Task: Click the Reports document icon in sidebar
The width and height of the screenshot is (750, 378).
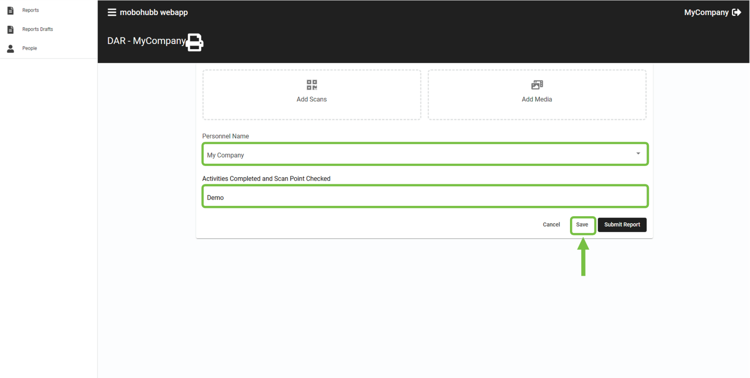Action: tap(10, 10)
